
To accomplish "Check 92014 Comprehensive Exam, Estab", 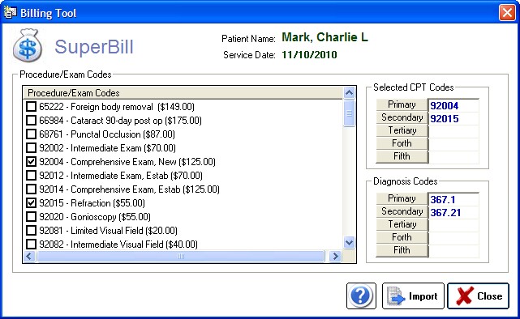I will (31, 189).
